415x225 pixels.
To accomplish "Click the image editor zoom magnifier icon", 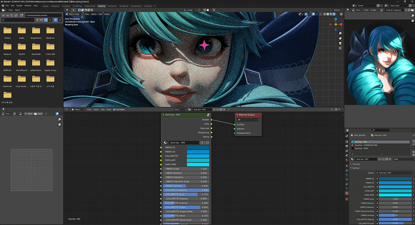I will [413, 16].
